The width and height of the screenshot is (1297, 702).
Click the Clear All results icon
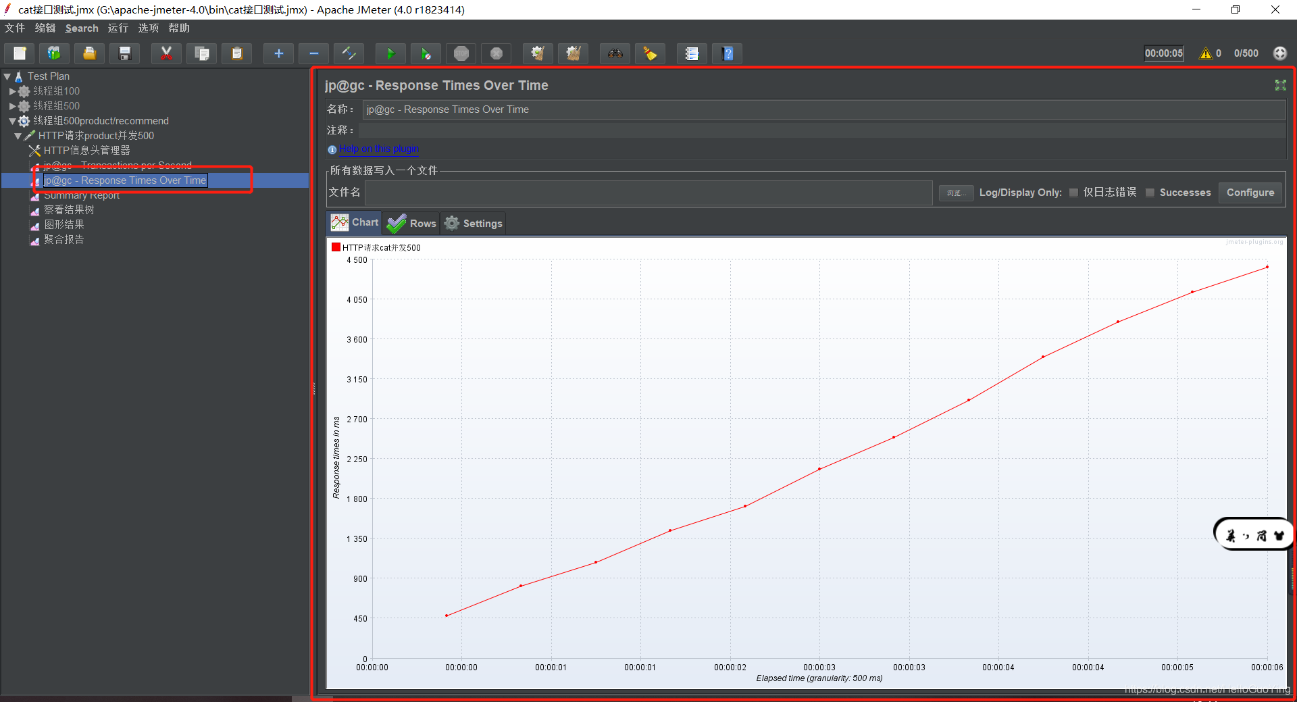tap(573, 53)
